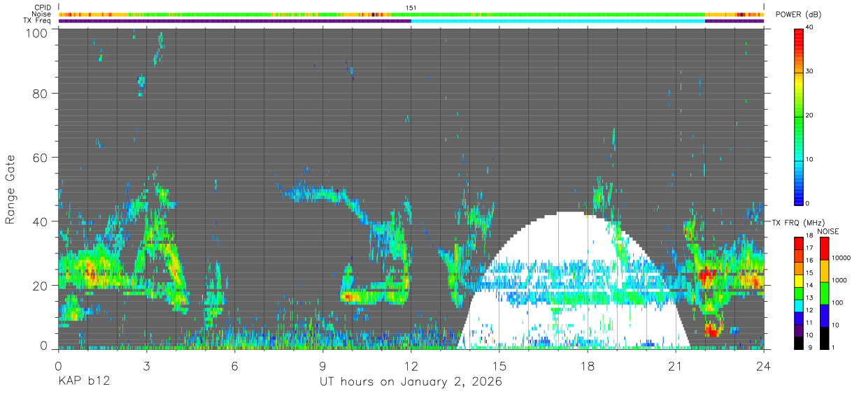Click the "24" tick on UT hours axis
The height and width of the screenshot is (396, 859).
click(764, 365)
